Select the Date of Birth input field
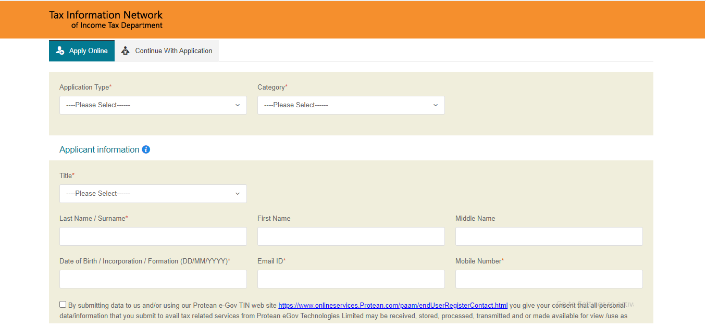 click(x=153, y=279)
